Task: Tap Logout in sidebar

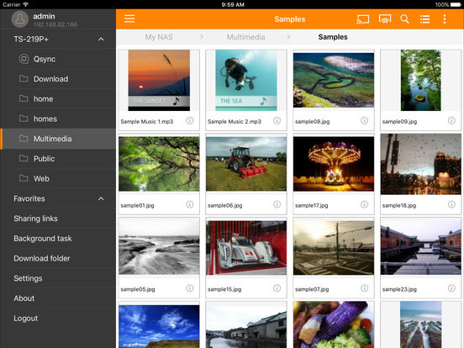Action: tap(26, 318)
